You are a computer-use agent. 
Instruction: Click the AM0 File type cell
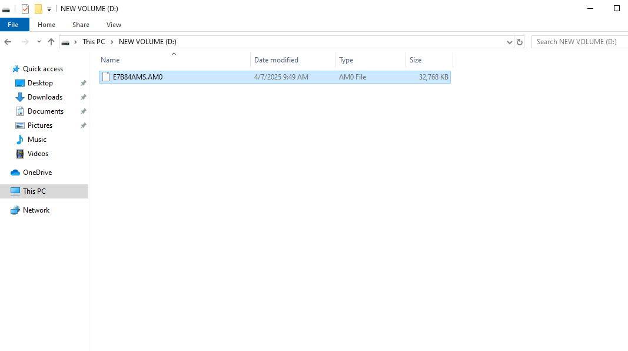point(353,77)
